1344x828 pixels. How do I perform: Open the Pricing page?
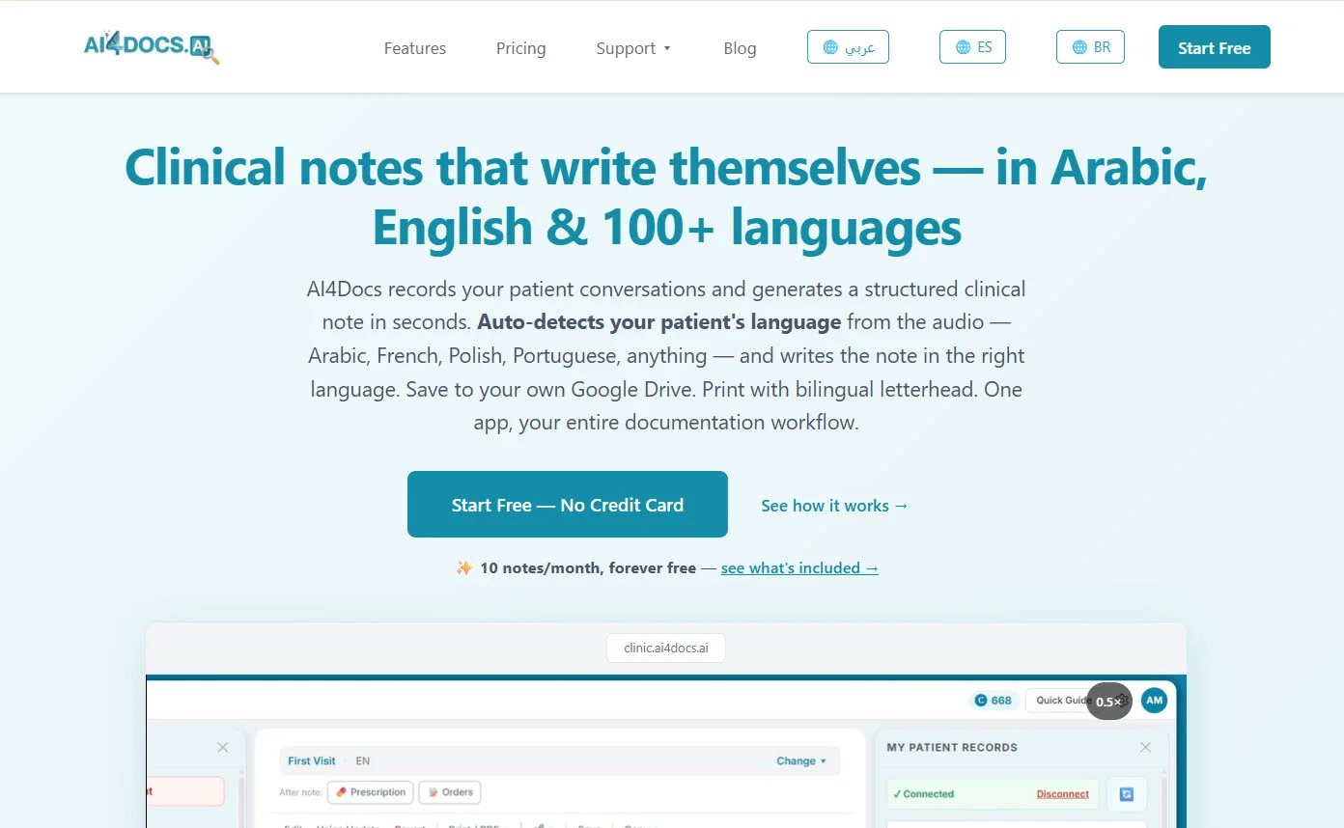pyautogui.click(x=521, y=48)
